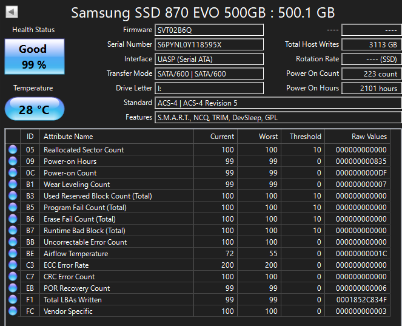402x326 pixels.
Task: Select the Transfer Mode field SATA/600
Action: click(x=209, y=74)
